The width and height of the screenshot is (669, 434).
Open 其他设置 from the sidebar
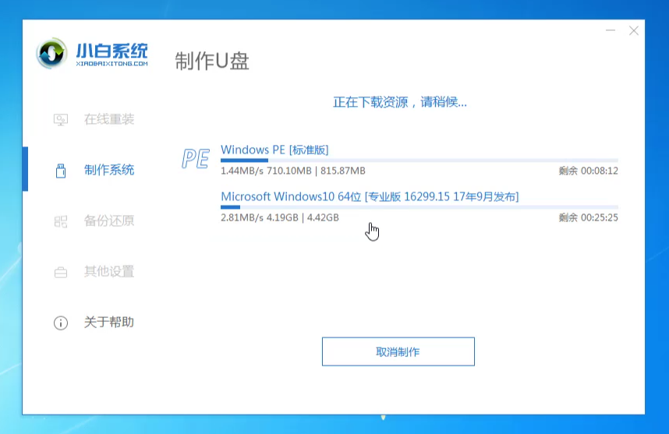[109, 272]
